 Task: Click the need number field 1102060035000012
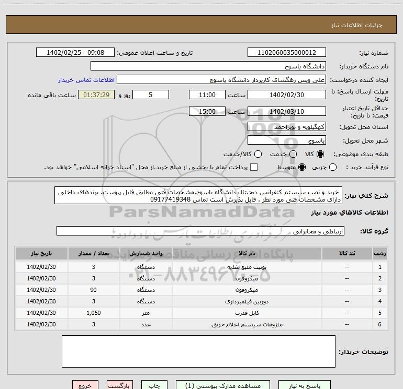point(287,52)
